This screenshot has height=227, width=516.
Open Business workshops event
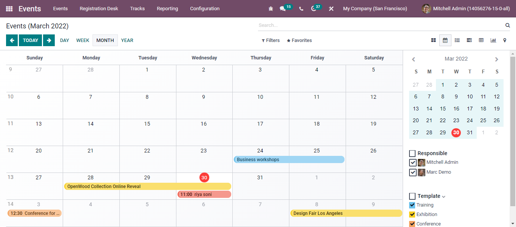pyautogui.click(x=289, y=160)
